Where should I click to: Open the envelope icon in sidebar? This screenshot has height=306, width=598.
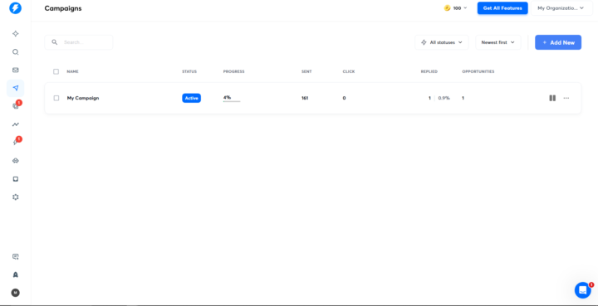[x=15, y=70]
